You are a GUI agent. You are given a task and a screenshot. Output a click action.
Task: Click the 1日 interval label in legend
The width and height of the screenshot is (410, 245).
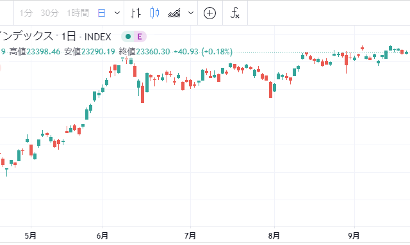[69, 36]
